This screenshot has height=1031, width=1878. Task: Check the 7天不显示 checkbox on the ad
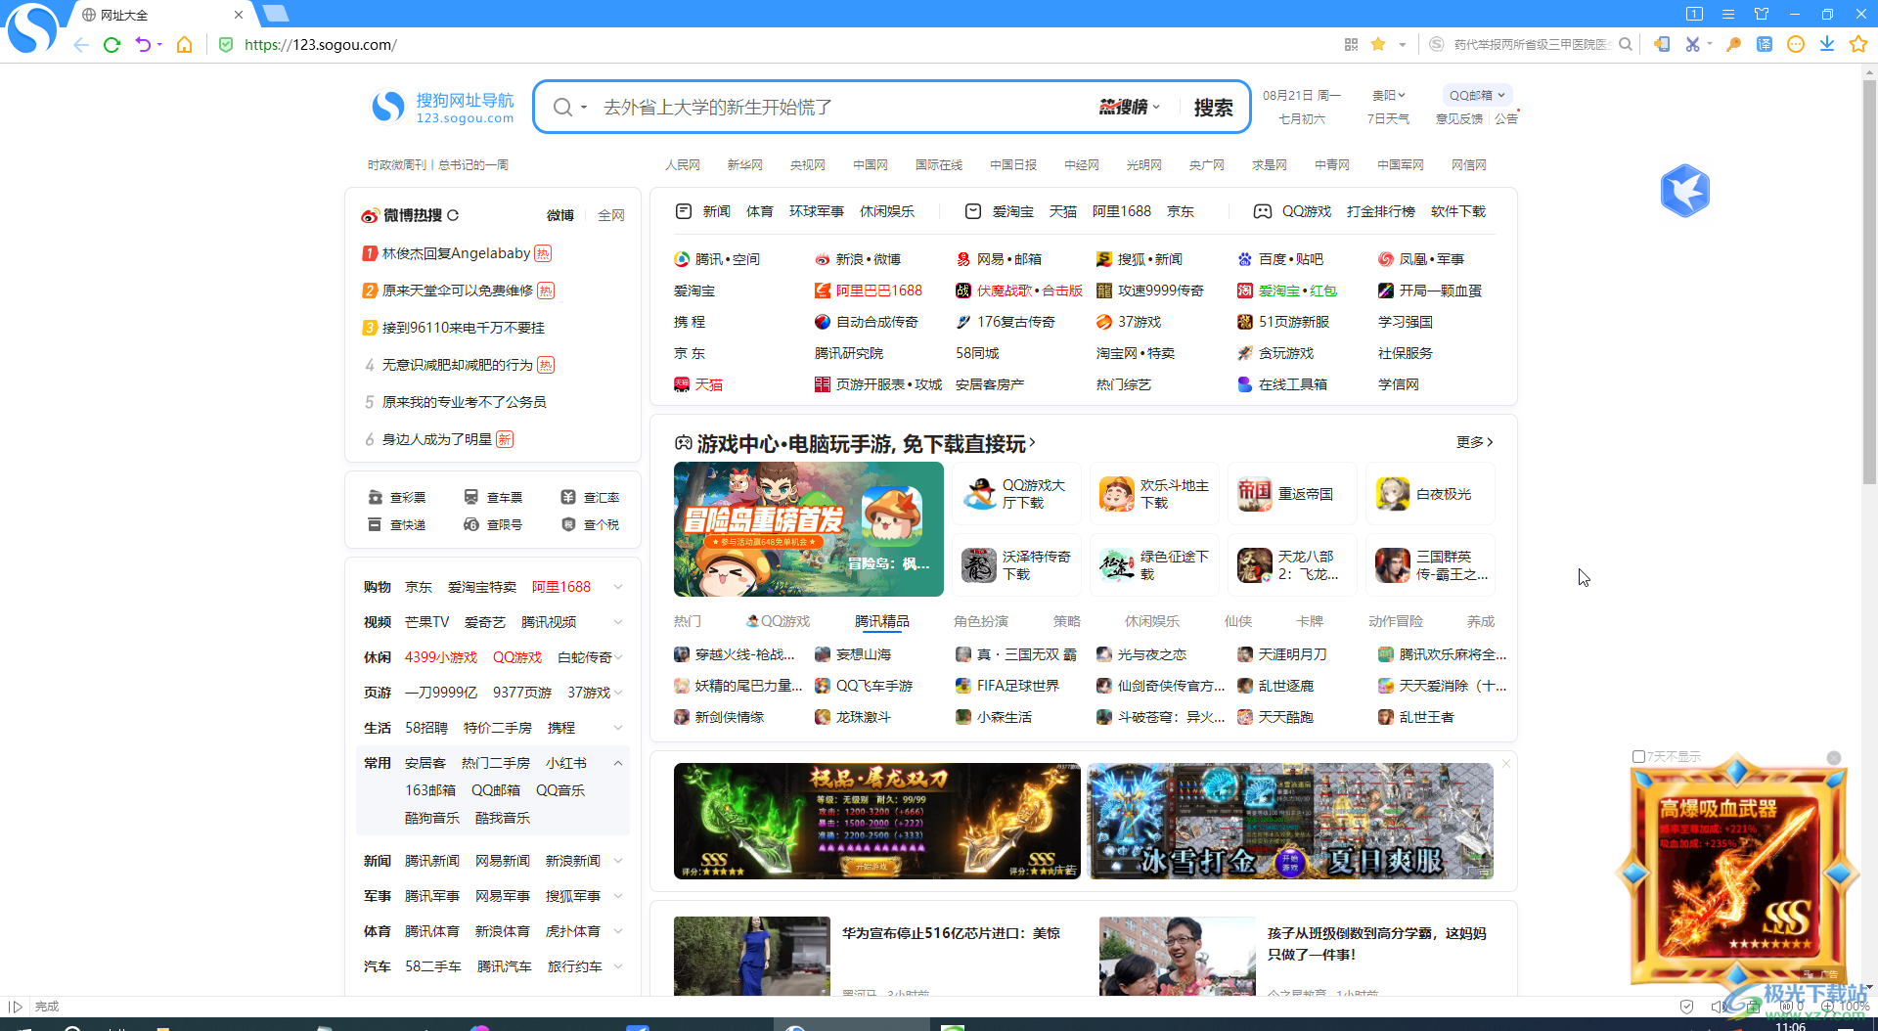(x=1638, y=756)
